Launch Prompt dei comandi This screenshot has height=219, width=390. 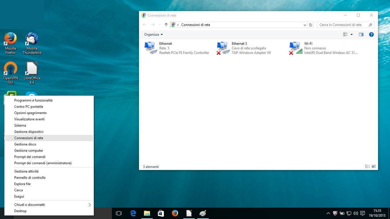(49, 157)
